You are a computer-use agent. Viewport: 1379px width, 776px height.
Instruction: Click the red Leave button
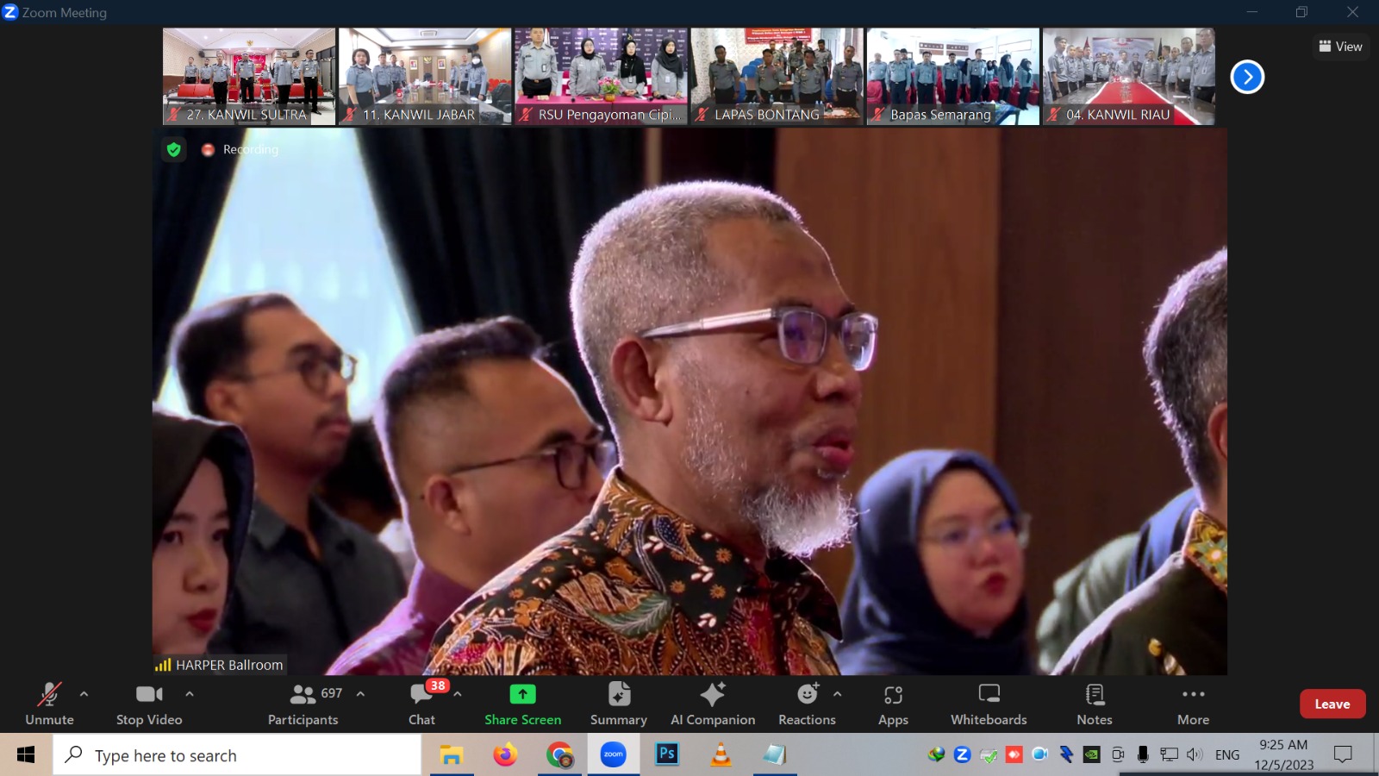click(x=1332, y=704)
